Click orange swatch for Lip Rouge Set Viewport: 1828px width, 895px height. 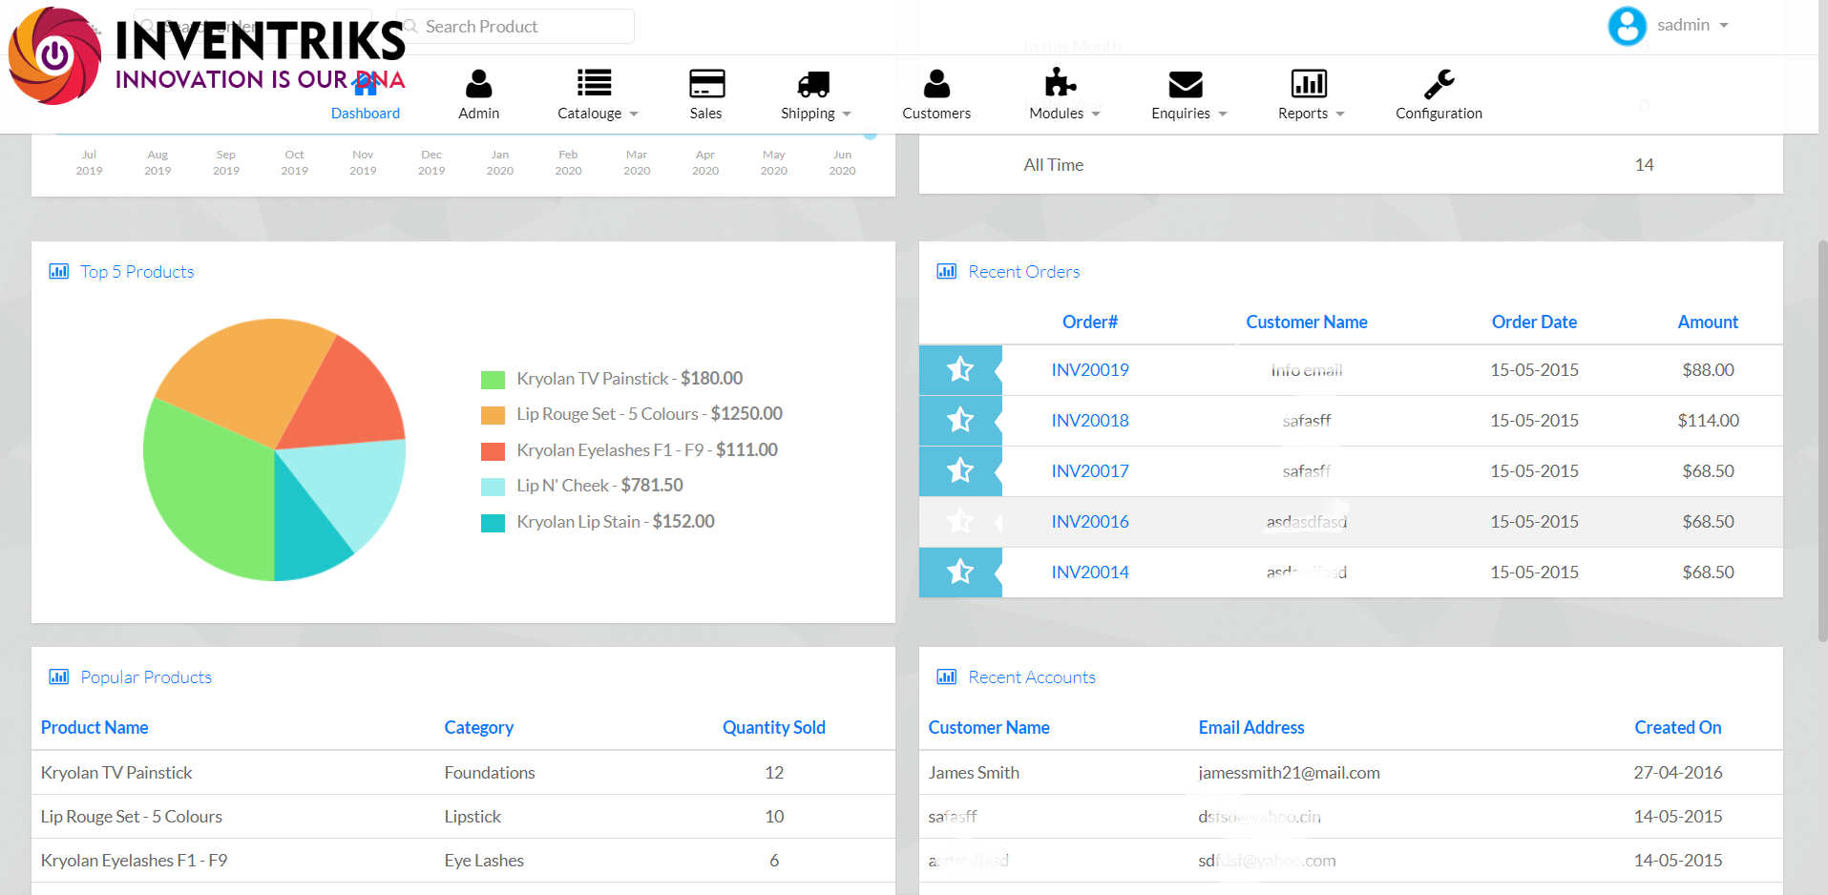click(493, 415)
